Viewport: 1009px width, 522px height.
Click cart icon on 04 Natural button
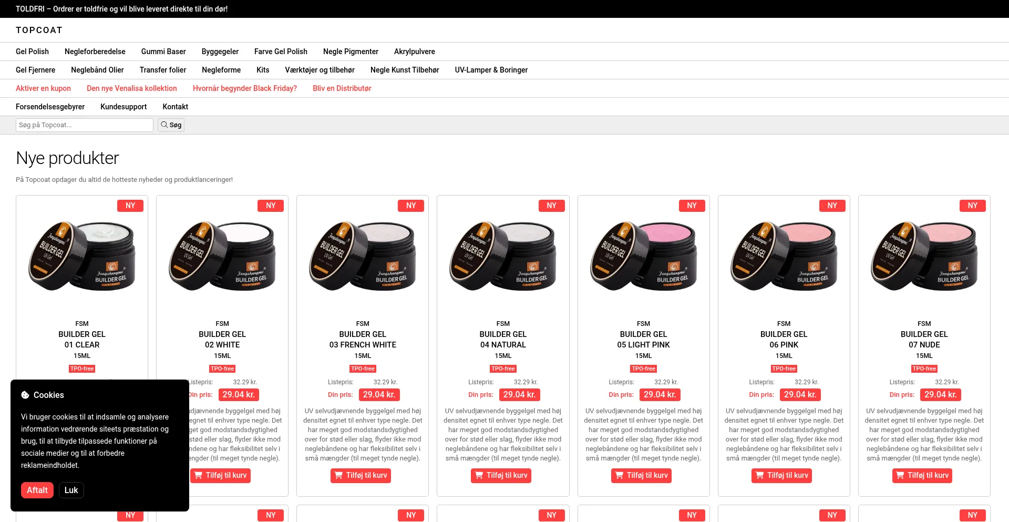[479, 475]
